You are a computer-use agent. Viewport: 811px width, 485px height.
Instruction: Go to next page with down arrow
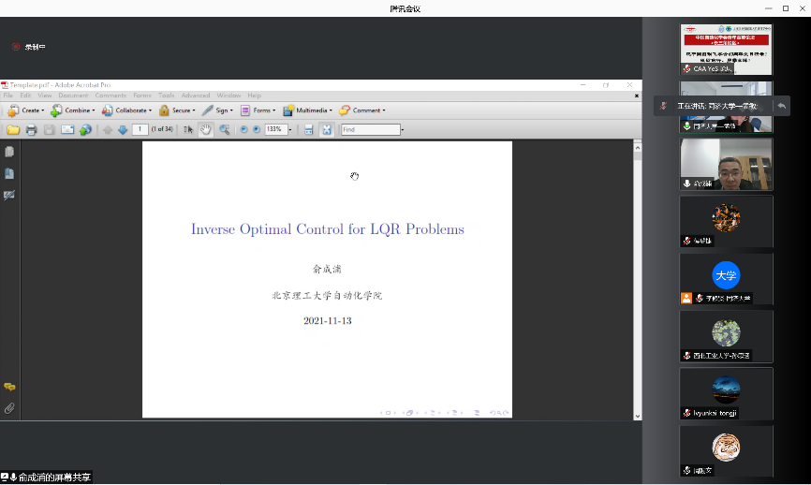click(x=122, y=129)
